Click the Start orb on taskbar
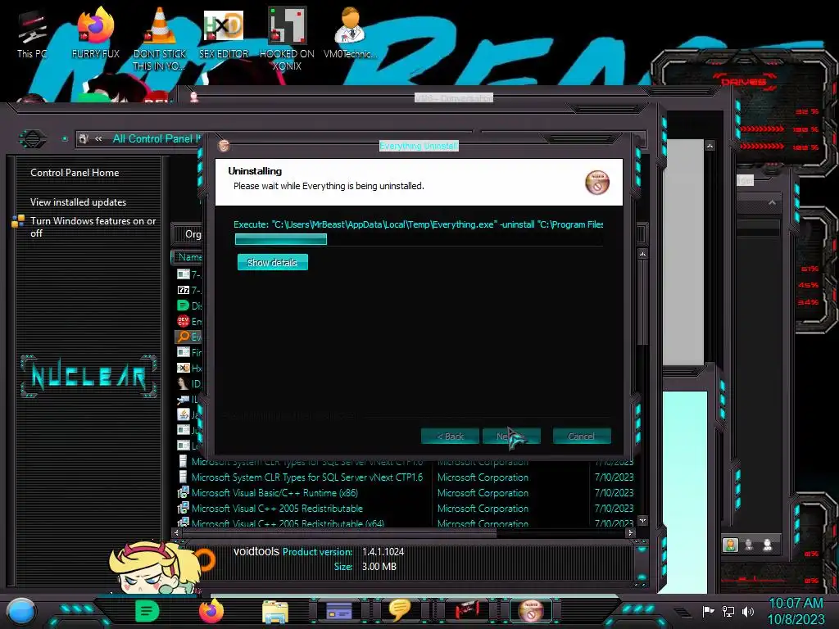This screenshot has height=629, width=839. (20, 611)
